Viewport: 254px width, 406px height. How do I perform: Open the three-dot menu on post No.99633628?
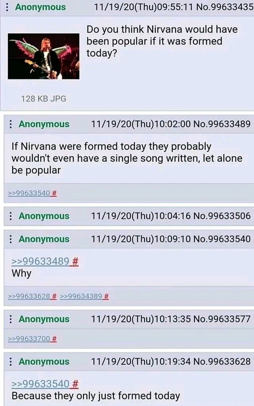(11, 361)
